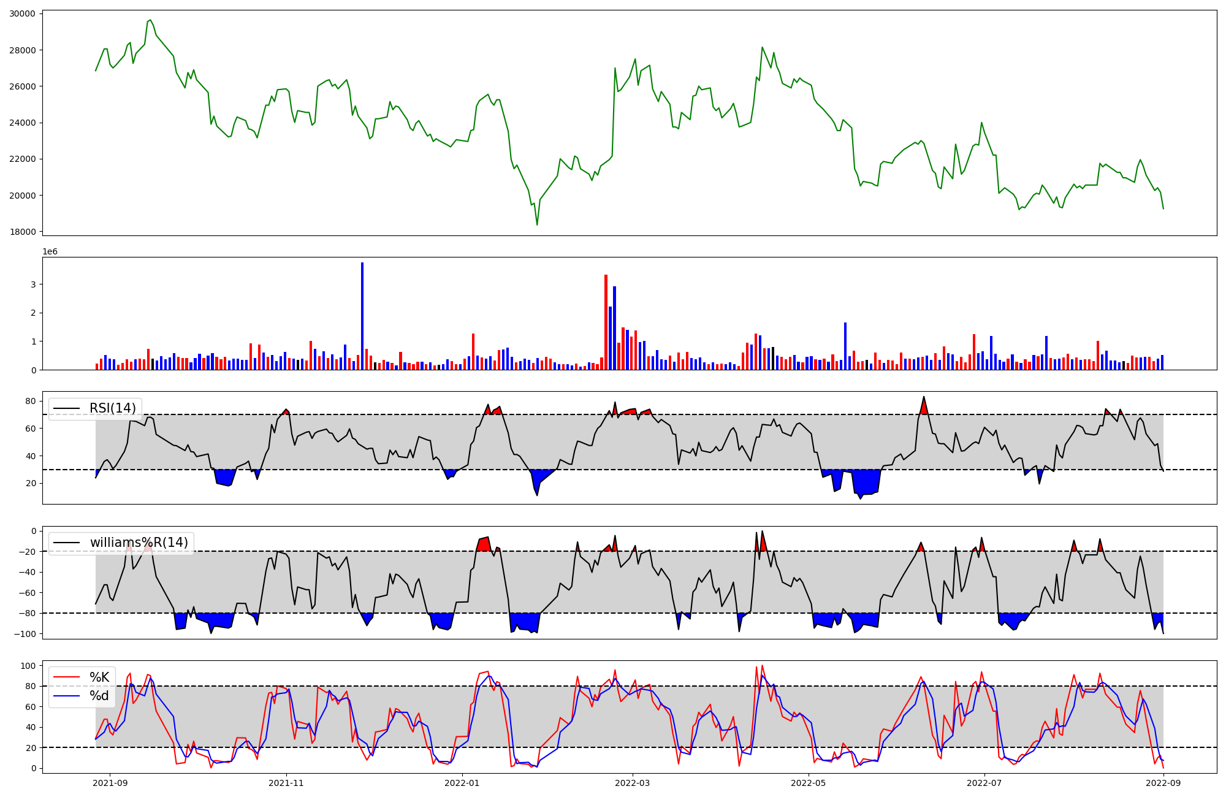Click the 2021-11 x-axis date label

click(x=286, y=783)
